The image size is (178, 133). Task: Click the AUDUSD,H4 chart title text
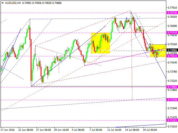[13, 3]
